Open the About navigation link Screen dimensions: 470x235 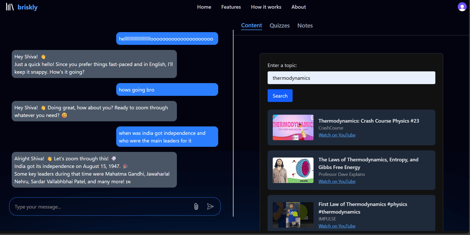coord(298,7)
